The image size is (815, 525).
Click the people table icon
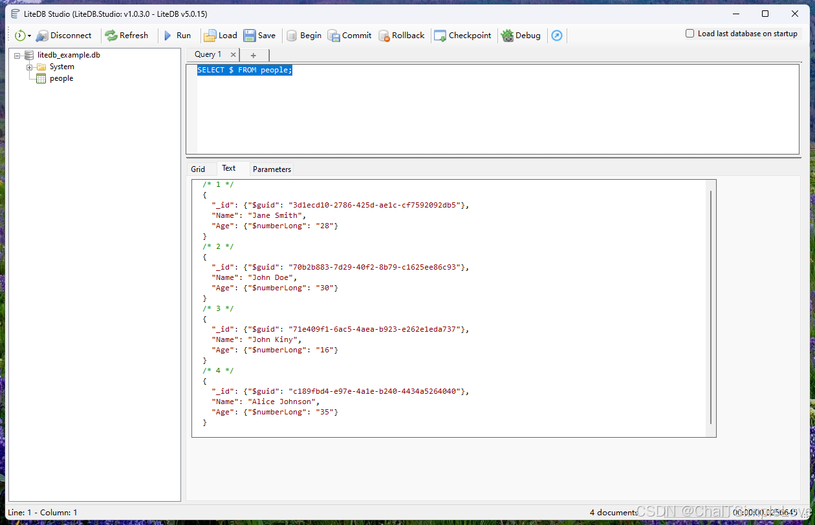[x=41, y=78]
